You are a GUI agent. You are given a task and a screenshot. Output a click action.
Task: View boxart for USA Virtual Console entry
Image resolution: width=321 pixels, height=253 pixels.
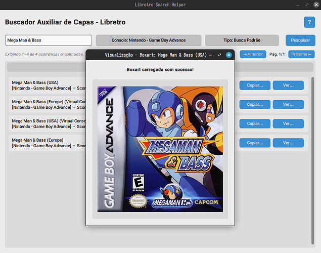[x=288, y=124]
